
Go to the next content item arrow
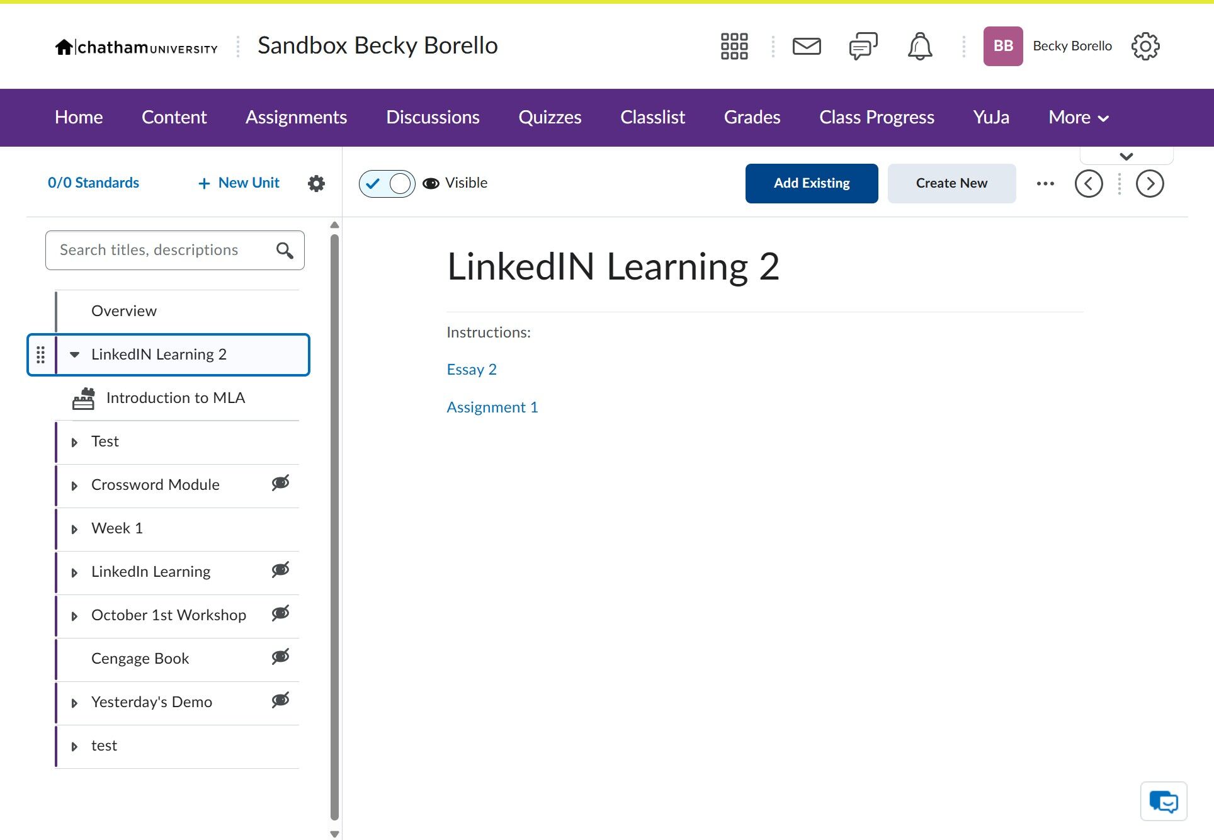tap(1149, 184)
